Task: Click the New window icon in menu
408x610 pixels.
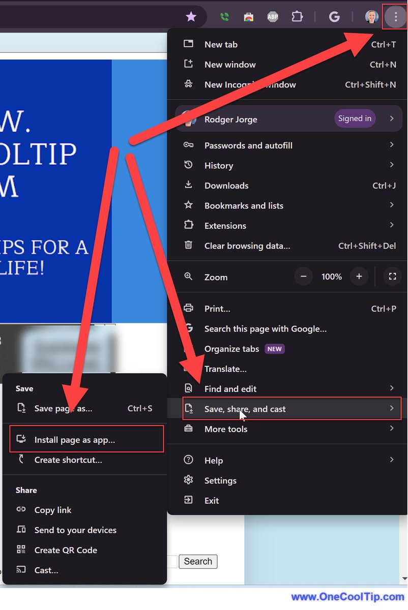Action: pos(188,64)
